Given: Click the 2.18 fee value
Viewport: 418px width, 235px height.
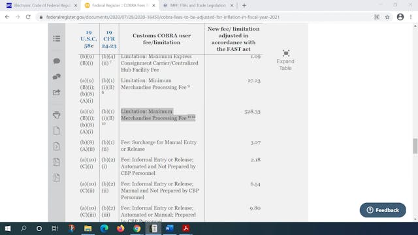Looking at the screenshot, I should tap(255, 160).
